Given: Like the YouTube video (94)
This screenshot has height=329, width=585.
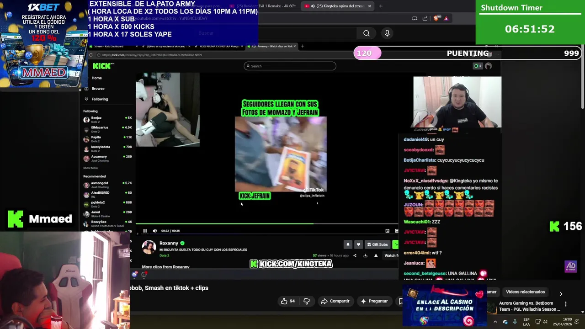Looking at the screenshot, I should click(288, 301).
